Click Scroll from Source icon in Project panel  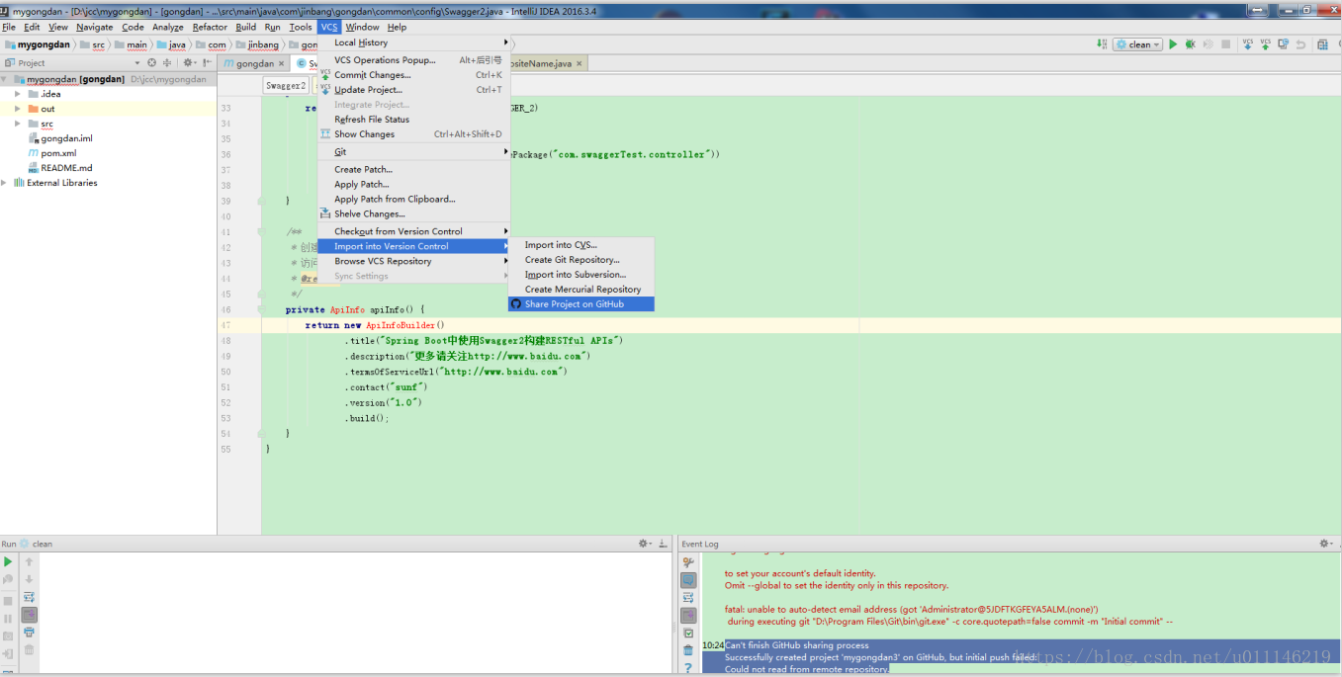(152, 63)
